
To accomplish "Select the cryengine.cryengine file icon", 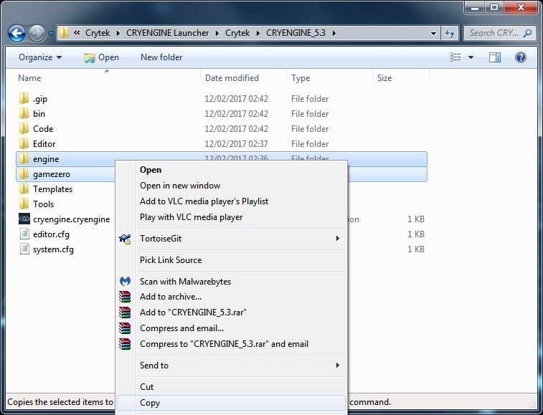I will point(24,219).
